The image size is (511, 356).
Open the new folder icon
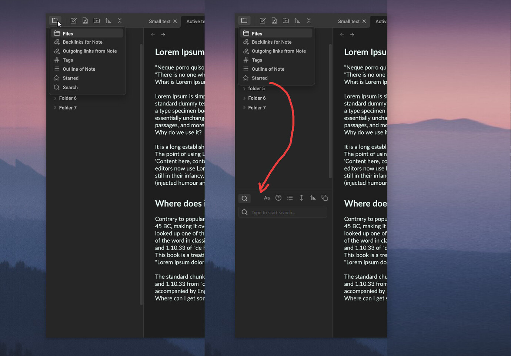pos(97,20)
